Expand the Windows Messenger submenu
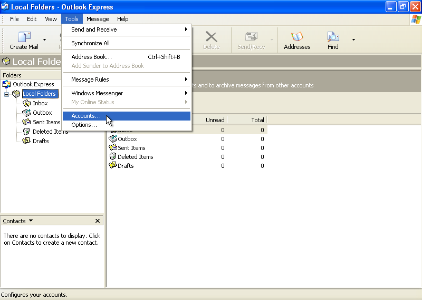The image size is (422, 300). [127, 93]
